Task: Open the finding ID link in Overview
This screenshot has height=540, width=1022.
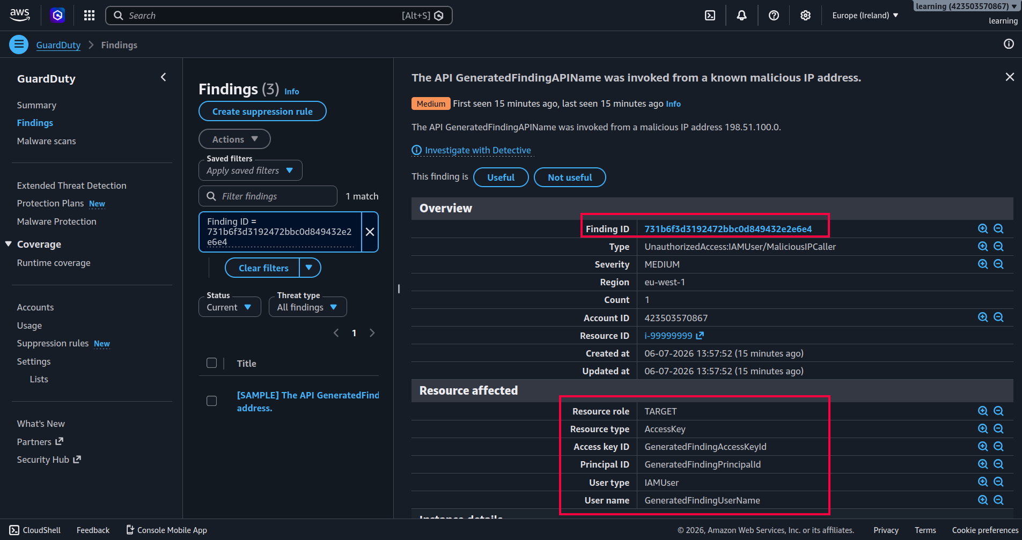Action: click(728, 229)
